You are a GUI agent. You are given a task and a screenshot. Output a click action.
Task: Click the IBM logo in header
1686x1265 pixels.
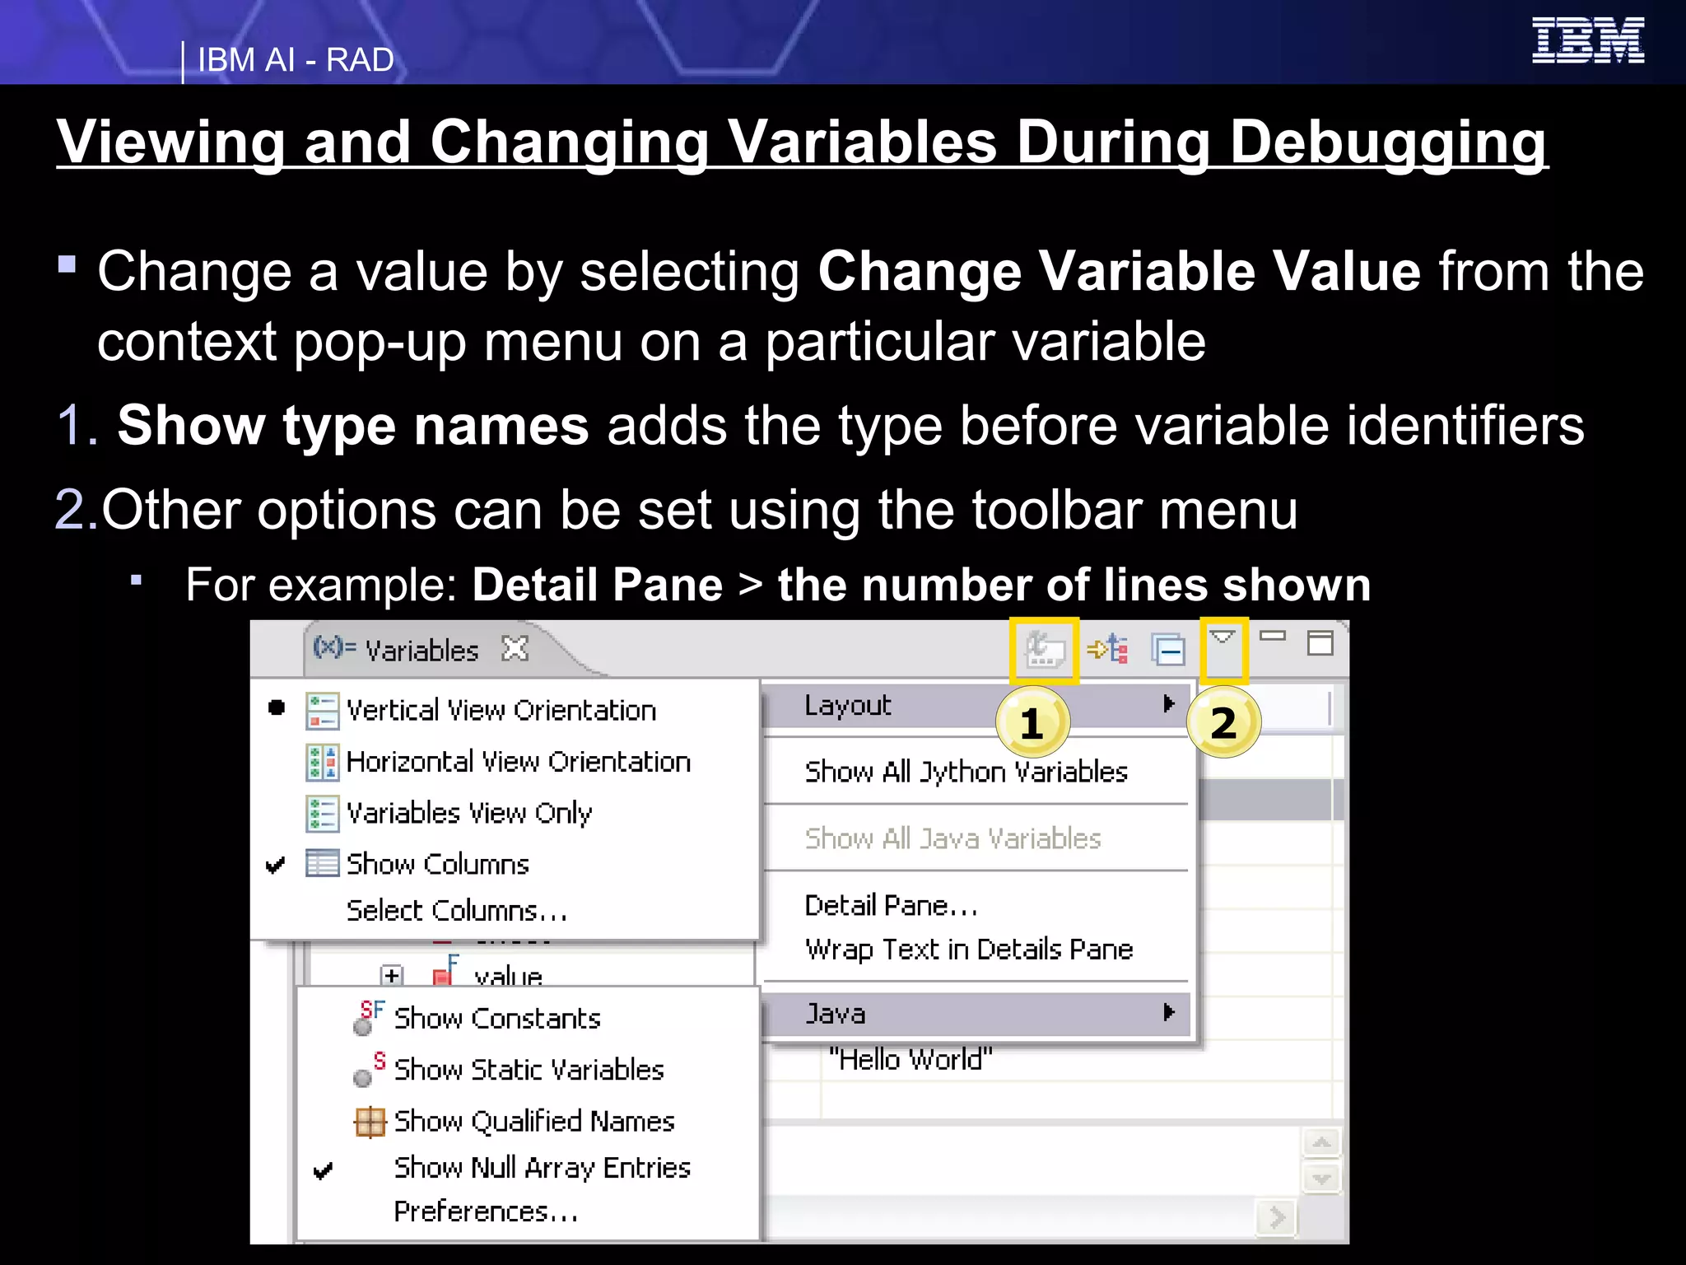pyautogui.click(x=1588, y=40)
